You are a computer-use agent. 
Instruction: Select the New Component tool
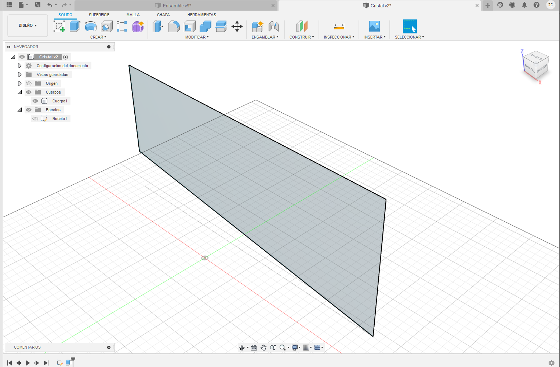tap(258, 26)
